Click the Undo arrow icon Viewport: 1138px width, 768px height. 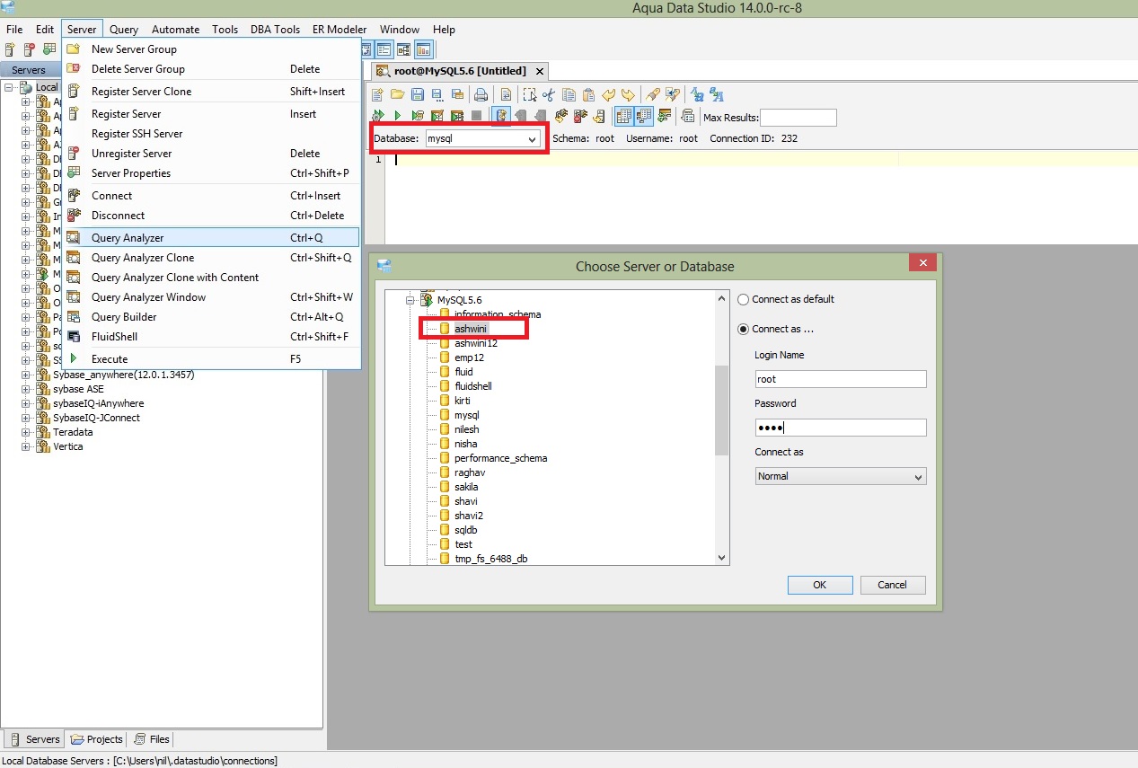(608, 94)
